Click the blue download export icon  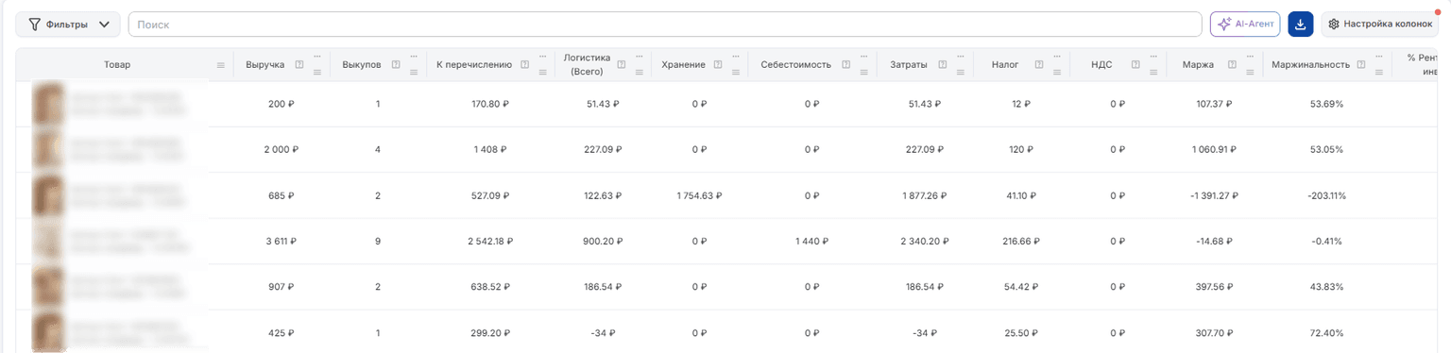pos(1301,25)
